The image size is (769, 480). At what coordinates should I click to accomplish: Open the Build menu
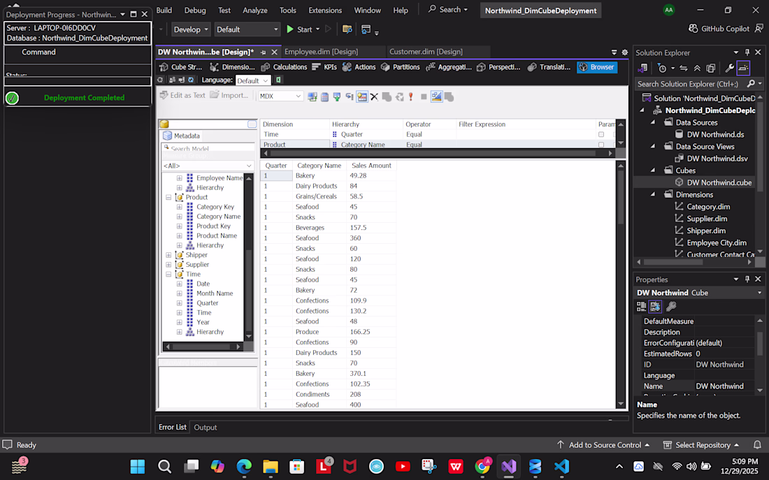point(164,10)
